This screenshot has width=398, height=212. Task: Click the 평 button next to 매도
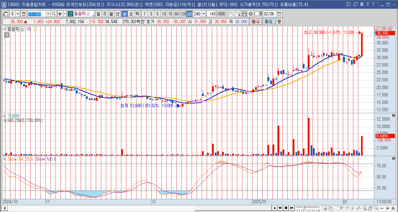coord(279,22)
